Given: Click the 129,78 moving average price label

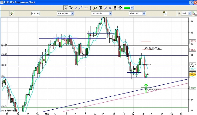Looking at the screenshot, I should [x=193, y=69].
